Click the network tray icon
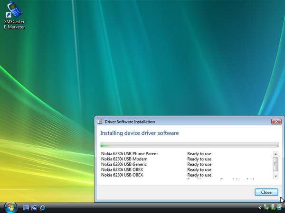This screenshot has height=213, width=285. pos(279,207)
